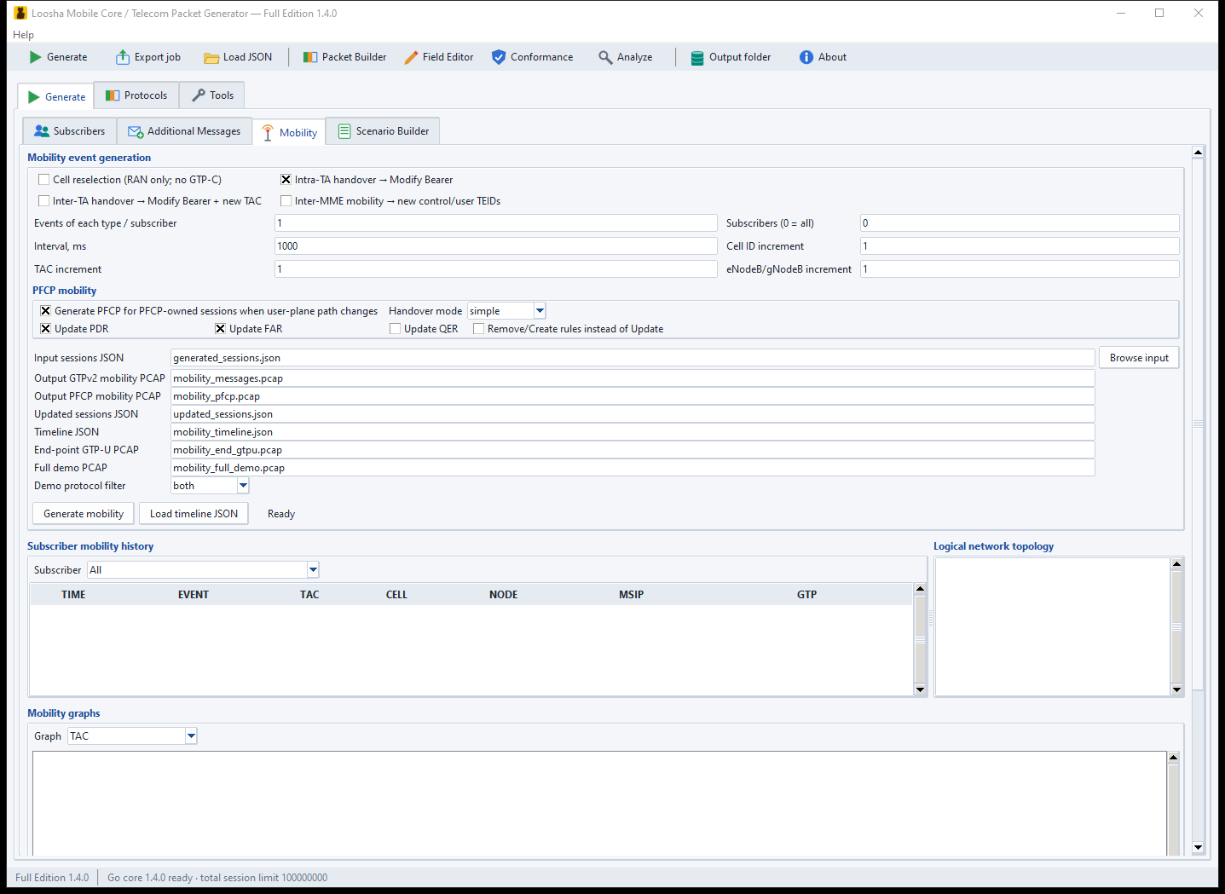Click the Additional Messages envelope icon

[x=136, y=132]
